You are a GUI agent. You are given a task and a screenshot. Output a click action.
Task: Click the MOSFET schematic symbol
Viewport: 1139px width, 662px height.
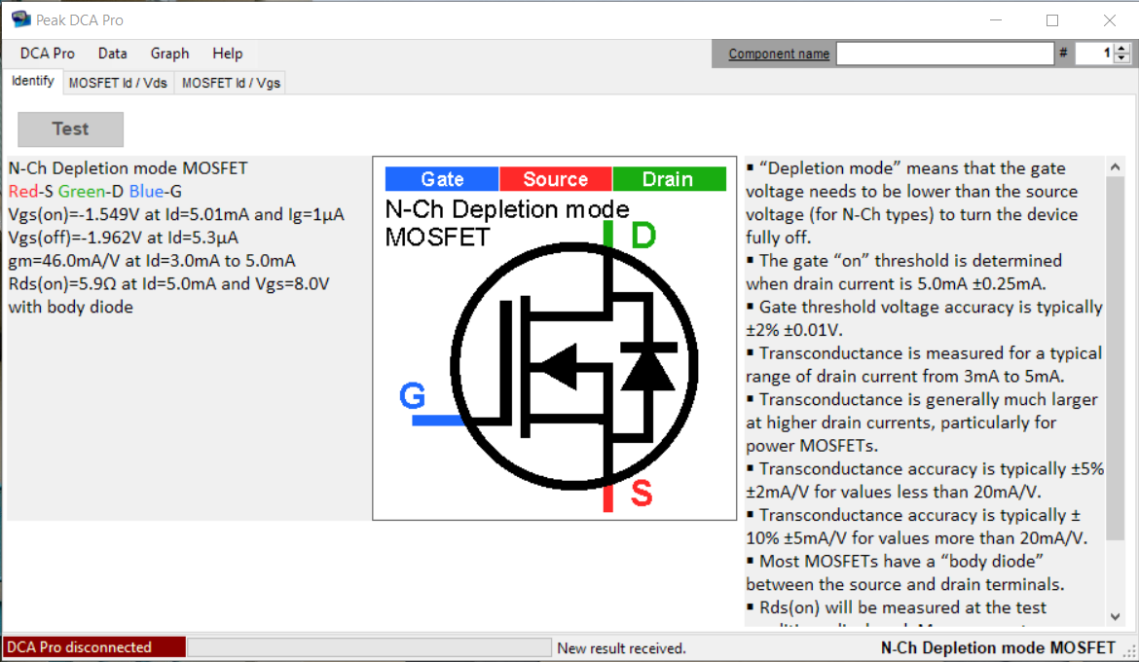[573, 365]
